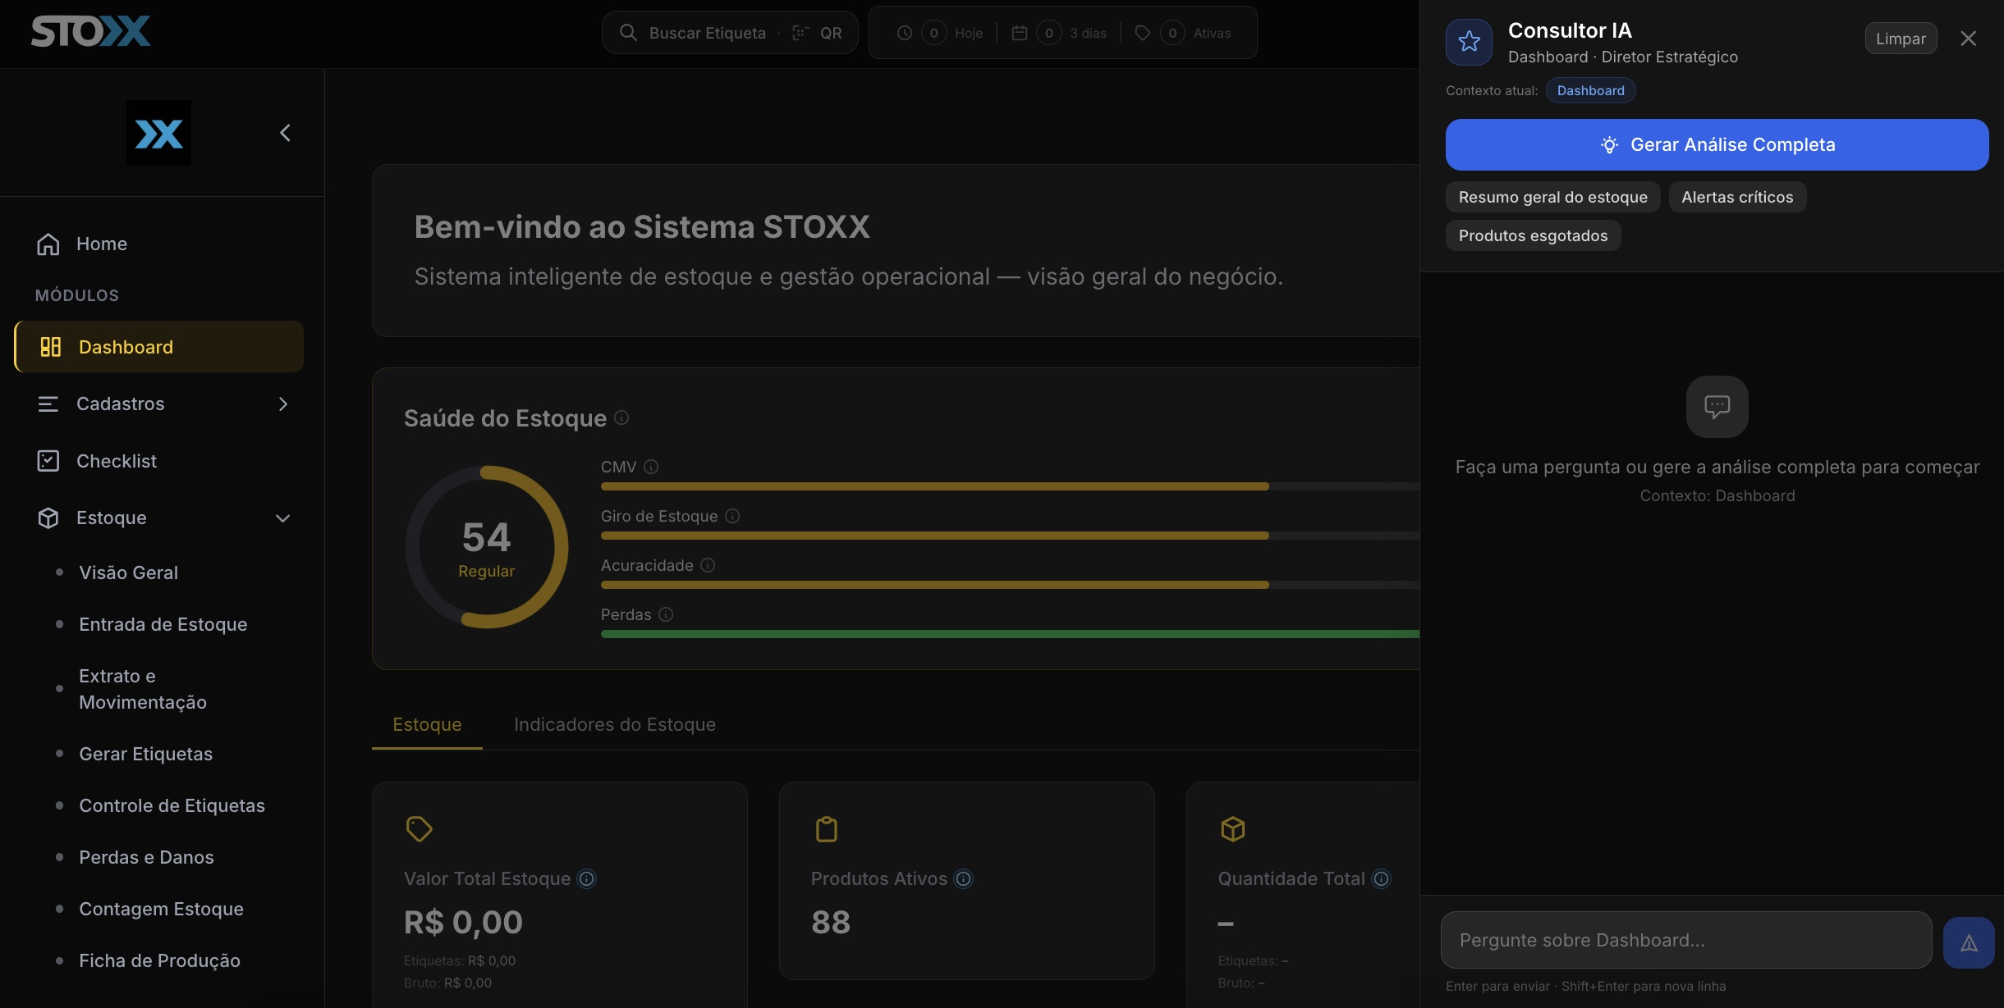Click the info icon next to CMV

coord(651,467)
